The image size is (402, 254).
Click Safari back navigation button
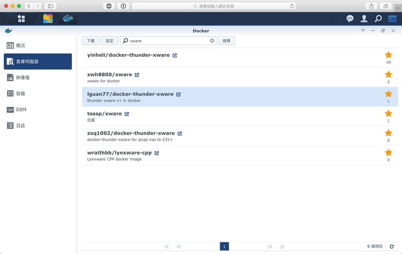tap(29, 6)
